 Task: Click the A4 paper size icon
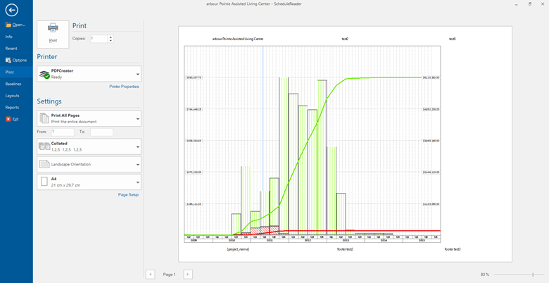(x=44, y=182)
